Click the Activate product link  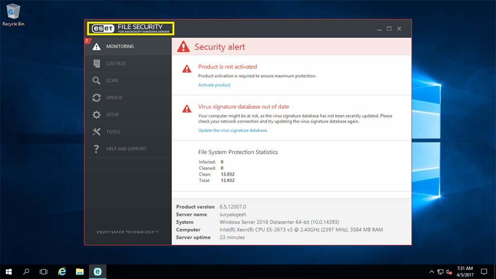(214, 85)
